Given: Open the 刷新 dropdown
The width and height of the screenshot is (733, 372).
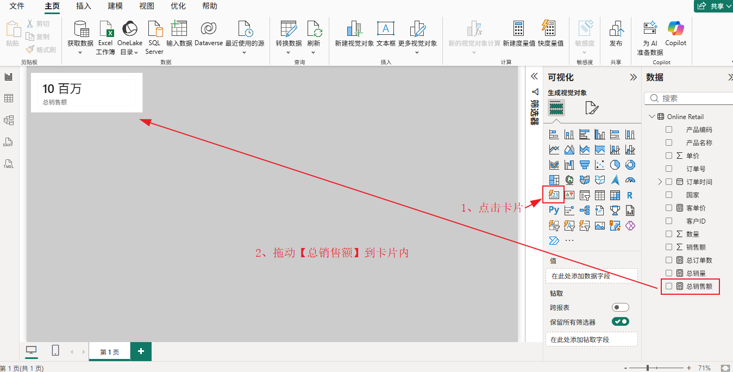Looking at the screenshot, I should point(314,53).
